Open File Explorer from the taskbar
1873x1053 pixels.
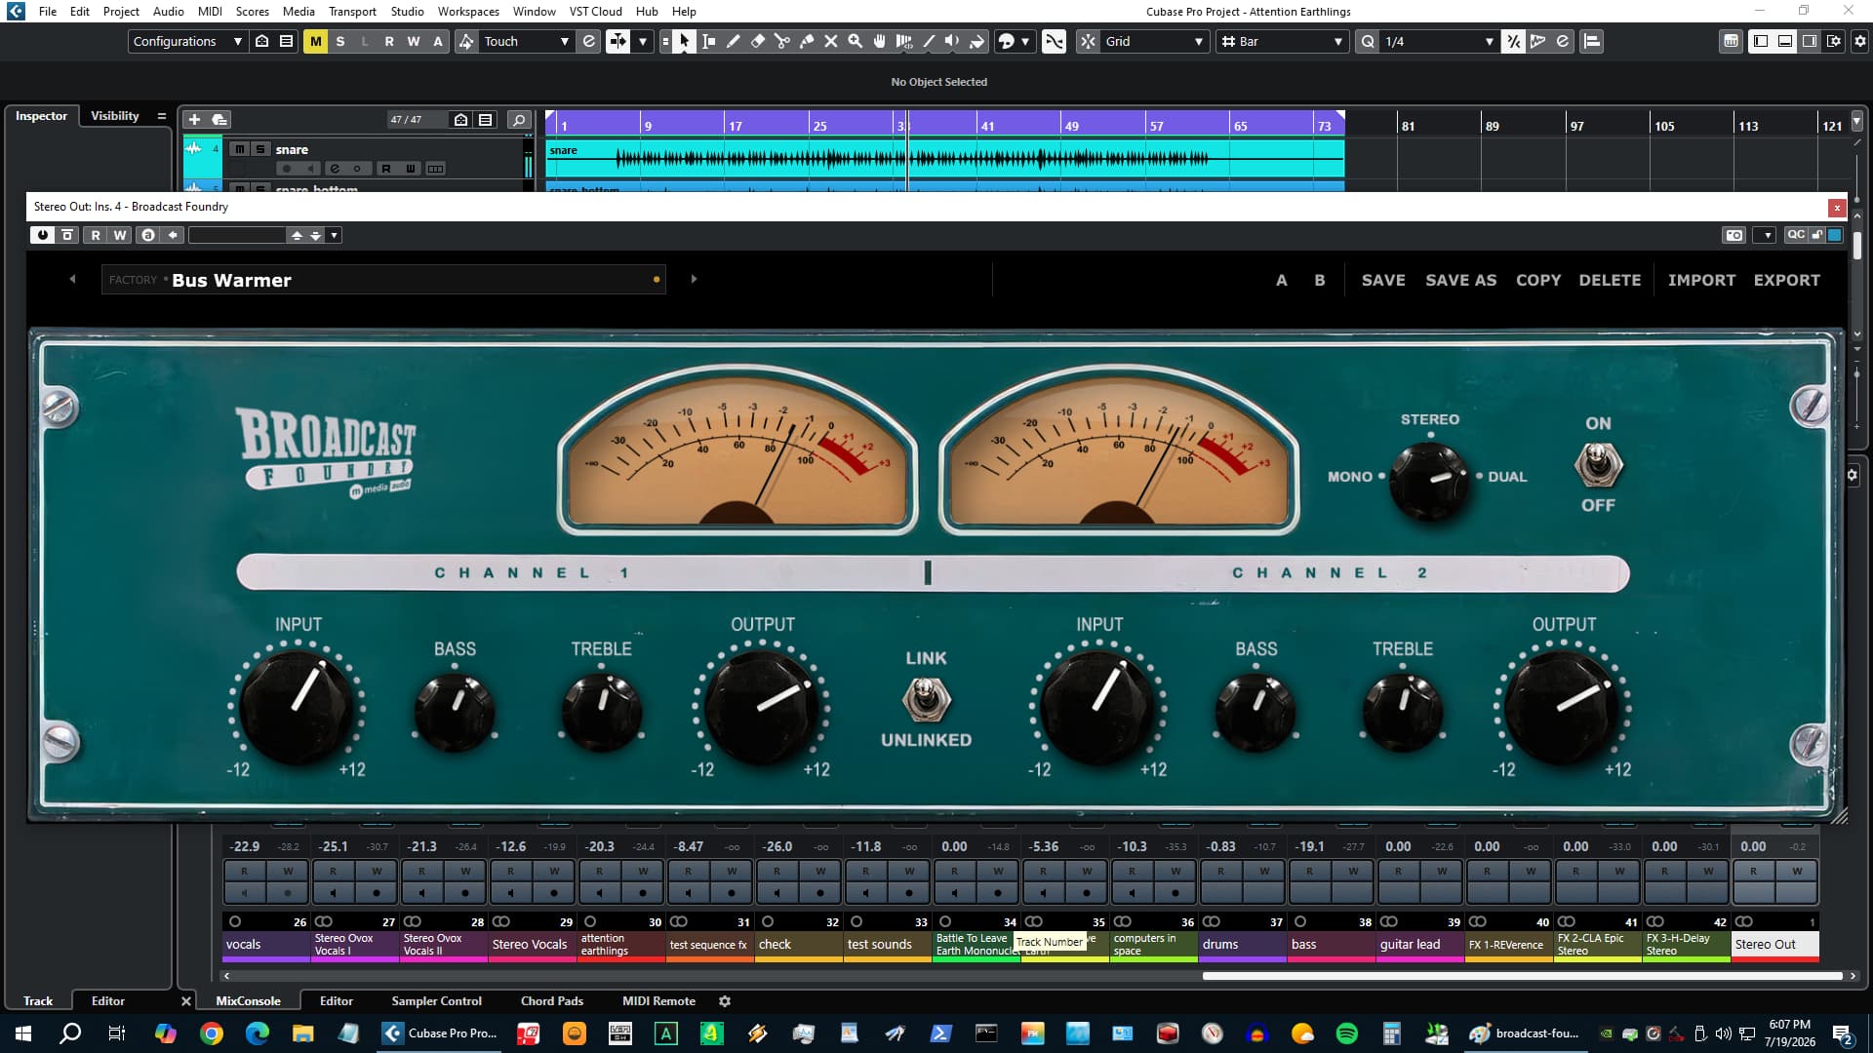(302, 1033)
